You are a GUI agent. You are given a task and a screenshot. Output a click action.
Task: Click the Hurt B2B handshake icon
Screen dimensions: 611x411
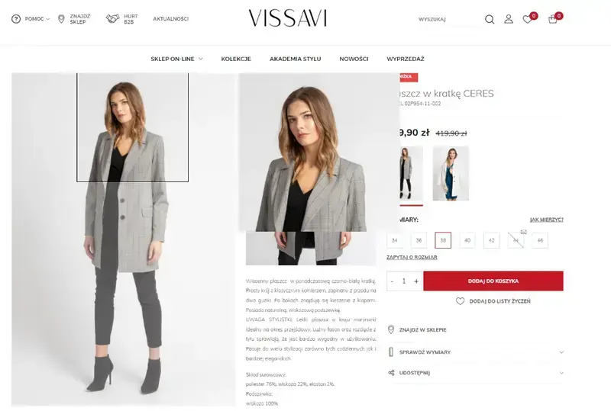click(112, 18)
